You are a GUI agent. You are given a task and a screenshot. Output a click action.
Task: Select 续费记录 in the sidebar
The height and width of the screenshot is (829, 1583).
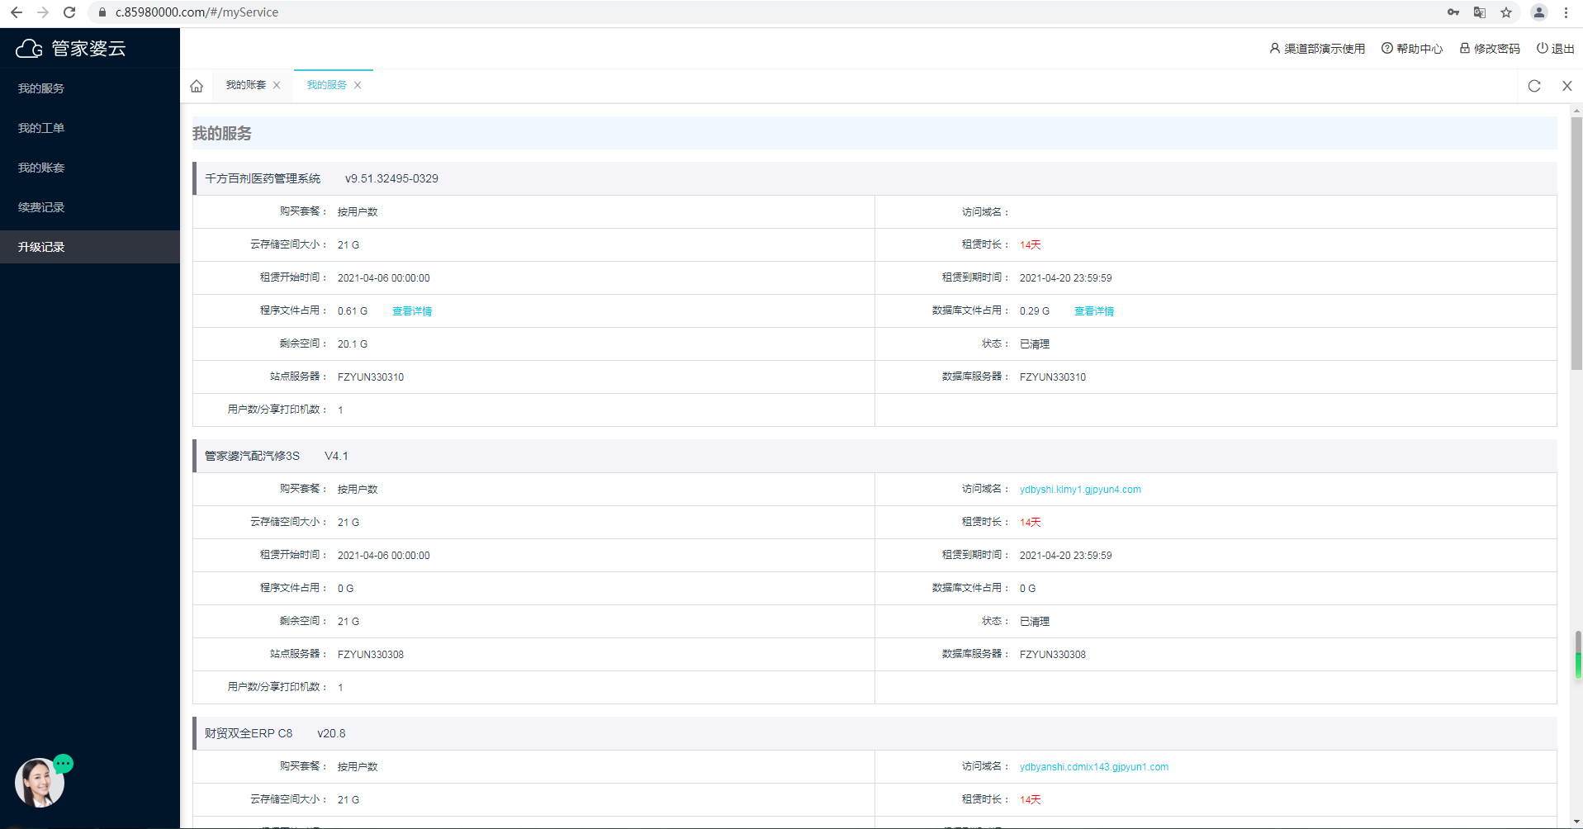(x=41, y=207)
